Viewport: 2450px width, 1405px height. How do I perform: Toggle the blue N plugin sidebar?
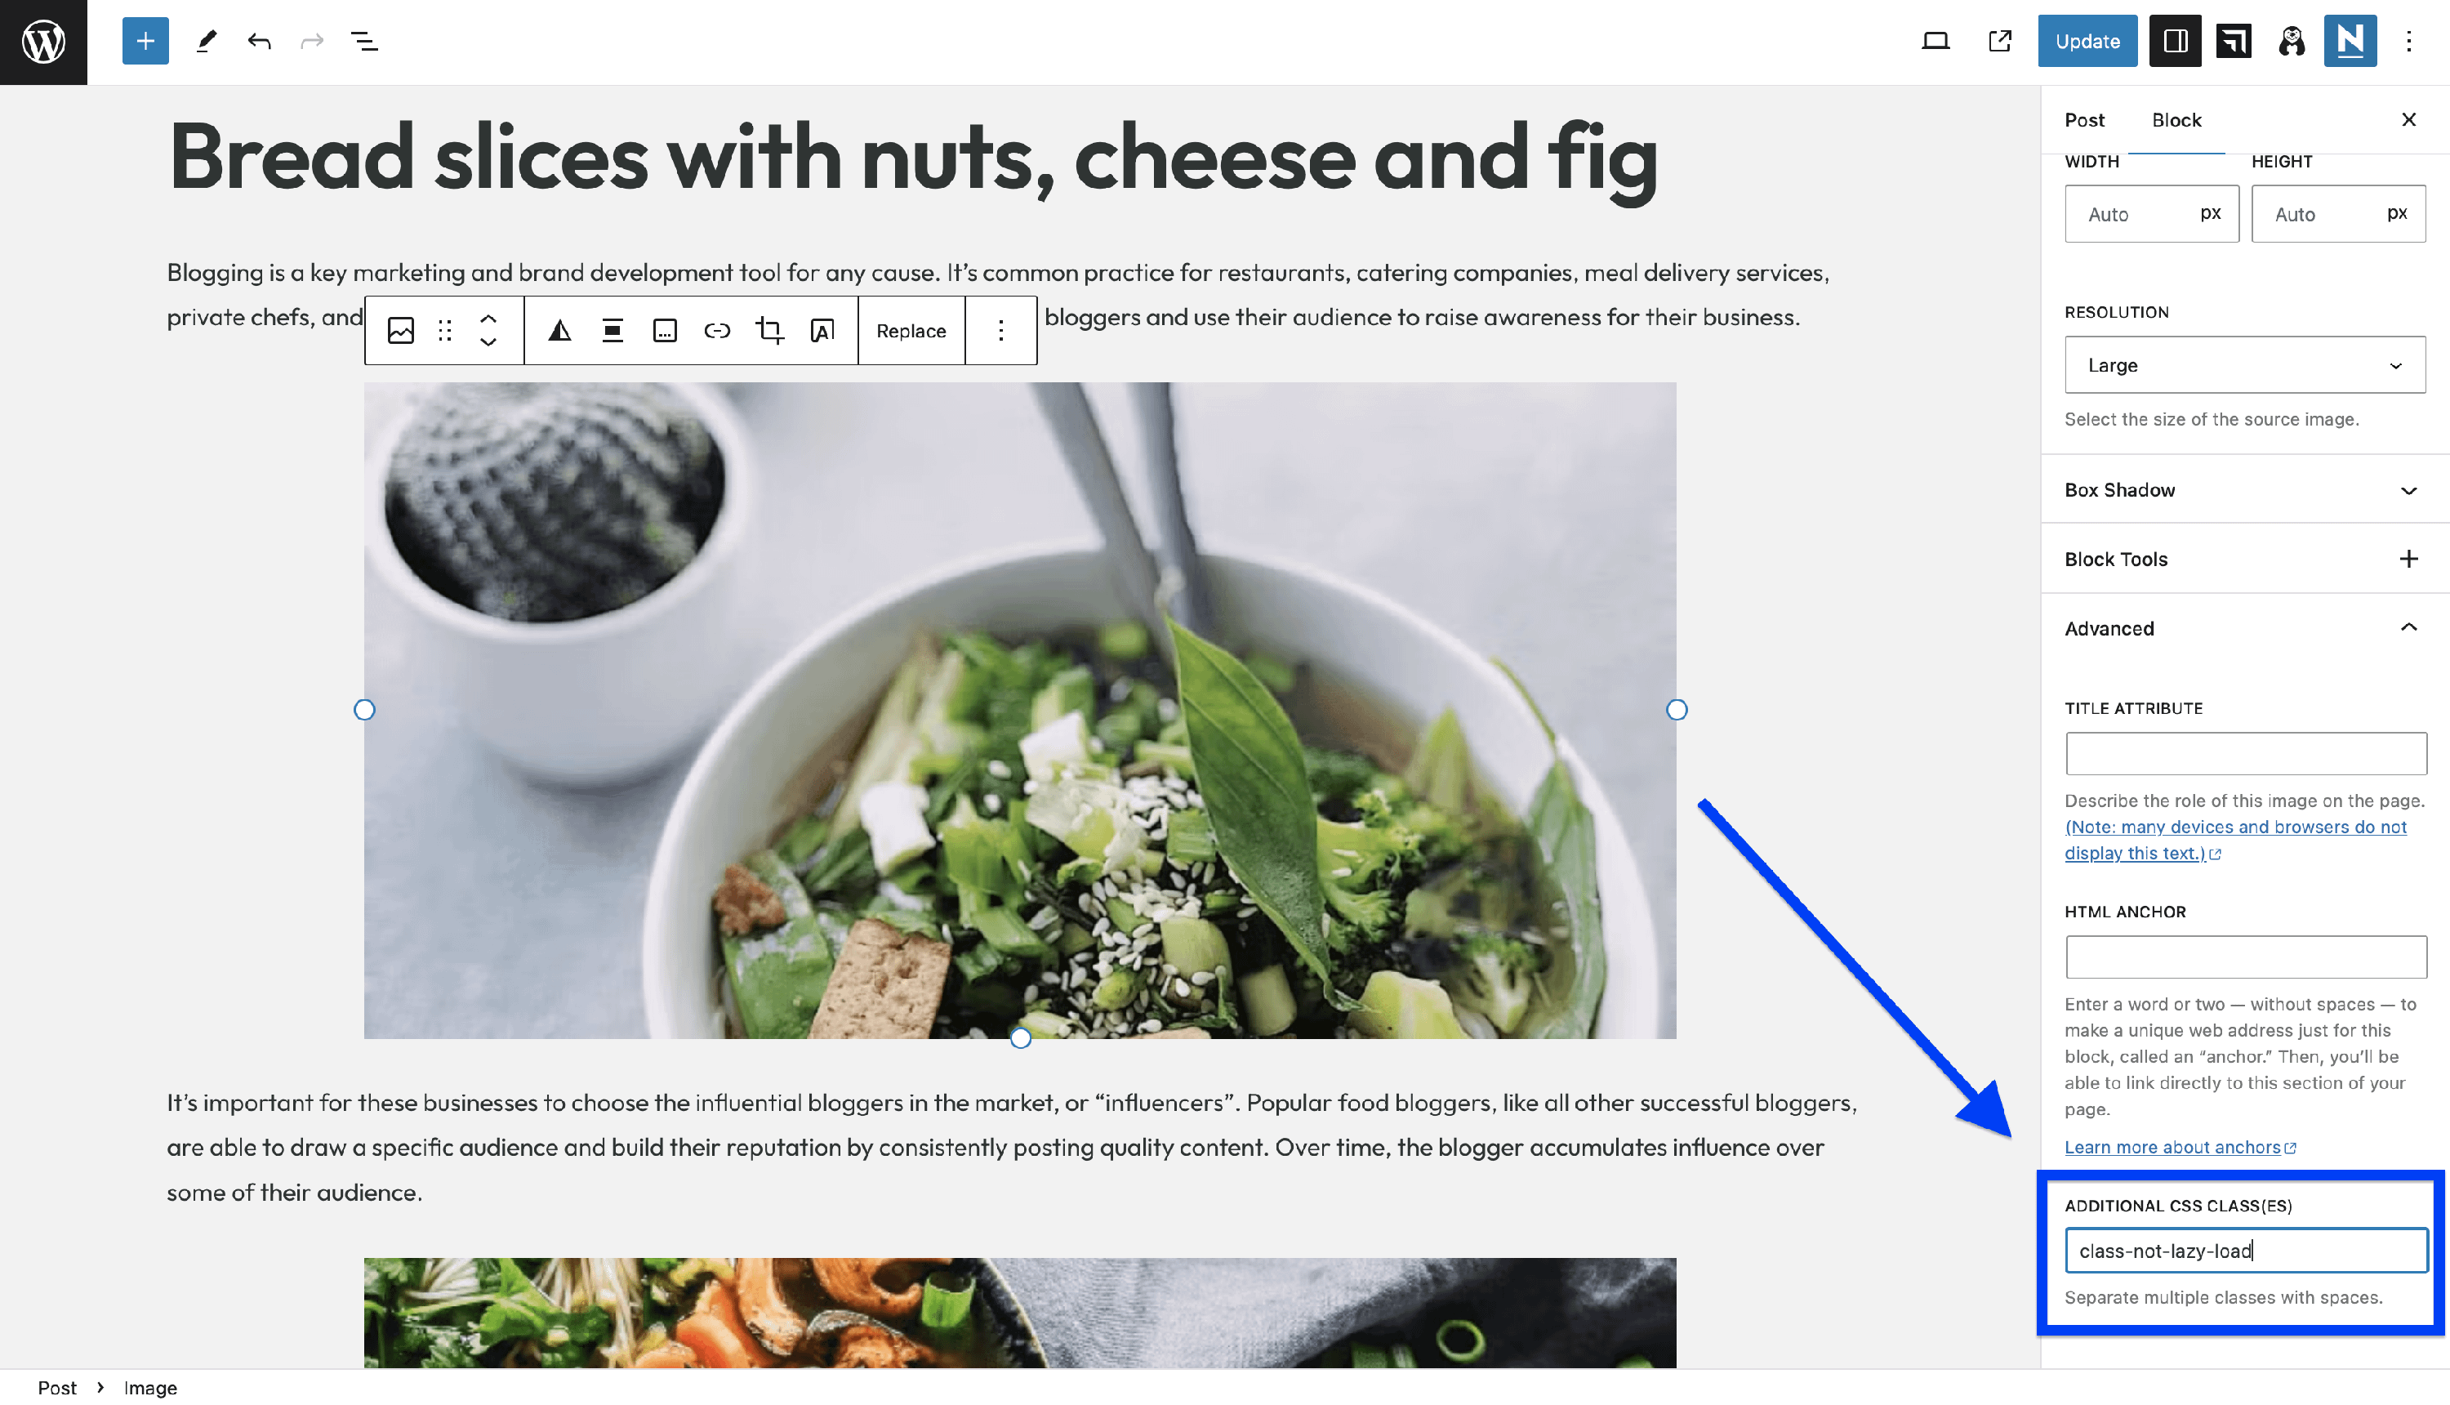(x=2350, y=41)
